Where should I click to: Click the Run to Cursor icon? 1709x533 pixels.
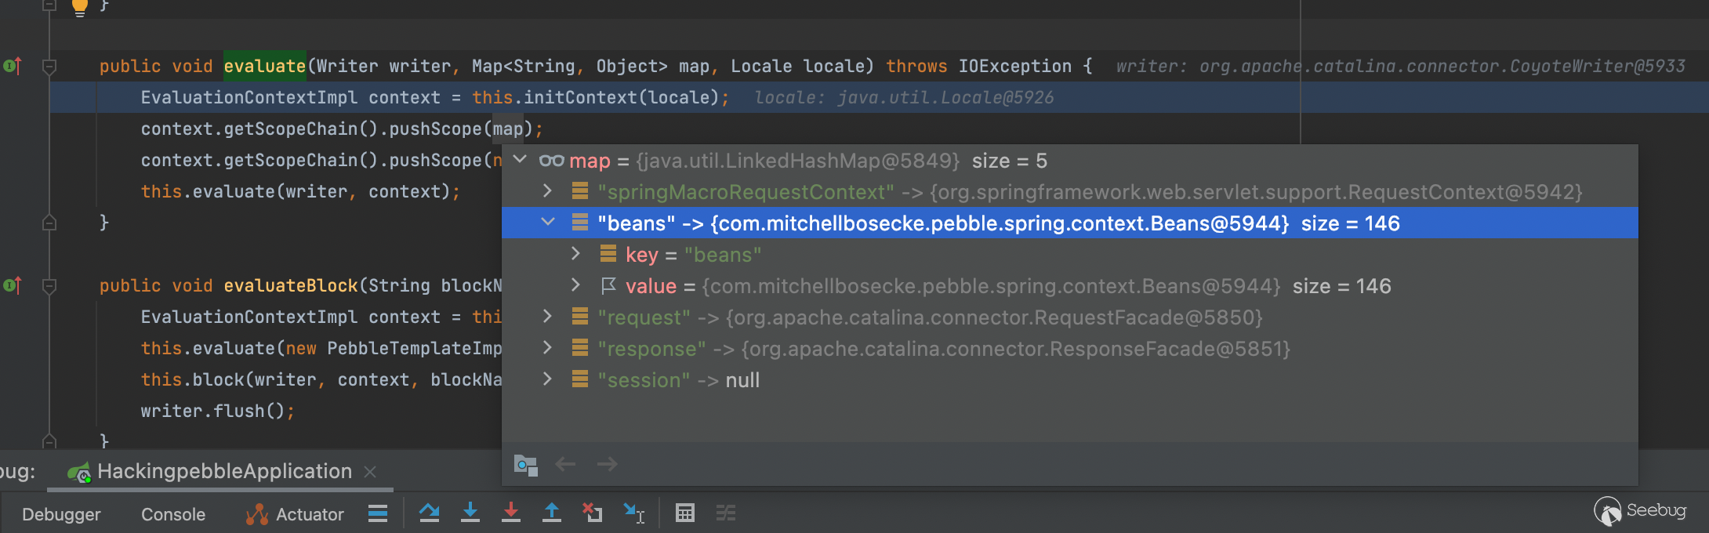tap(633, 513)
